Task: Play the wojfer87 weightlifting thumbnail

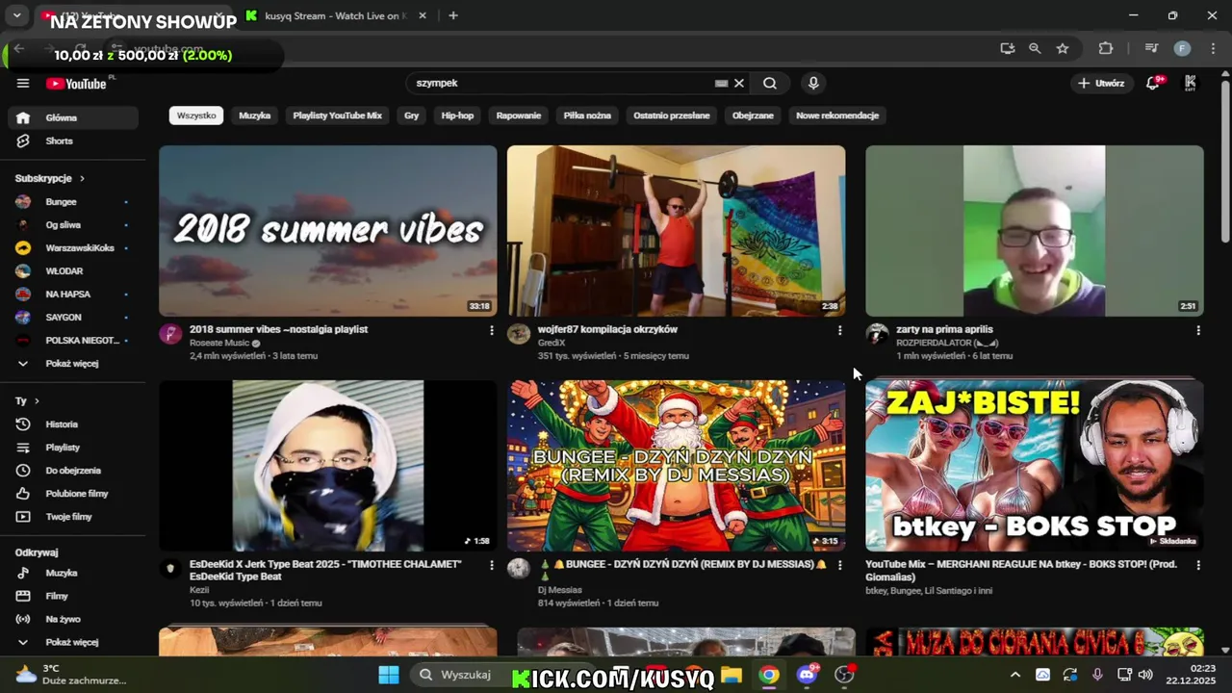Action: coord(676,230)
